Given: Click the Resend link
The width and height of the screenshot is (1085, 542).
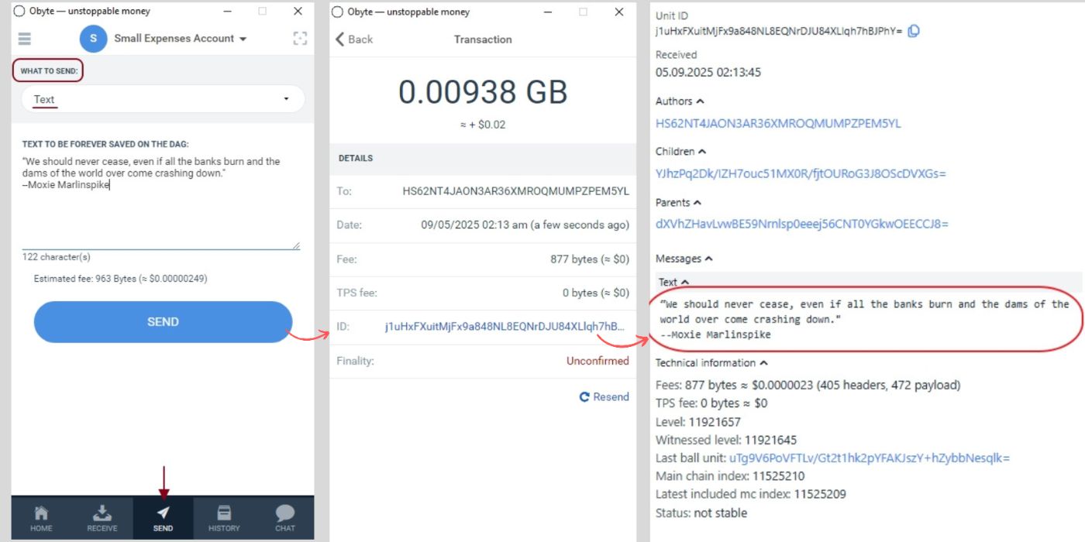Looking at the screenshot, I should [604, 397].
